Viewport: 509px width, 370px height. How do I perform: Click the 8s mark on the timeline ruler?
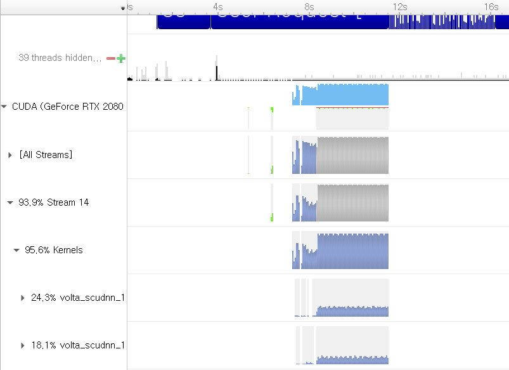pos(309,7)
